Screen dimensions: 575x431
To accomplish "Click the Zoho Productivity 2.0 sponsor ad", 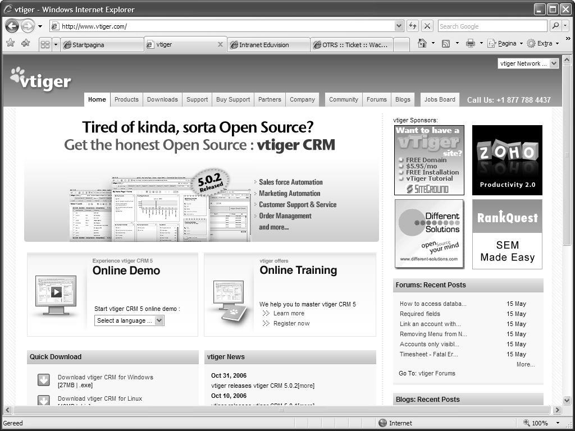I will click(507, 160).
